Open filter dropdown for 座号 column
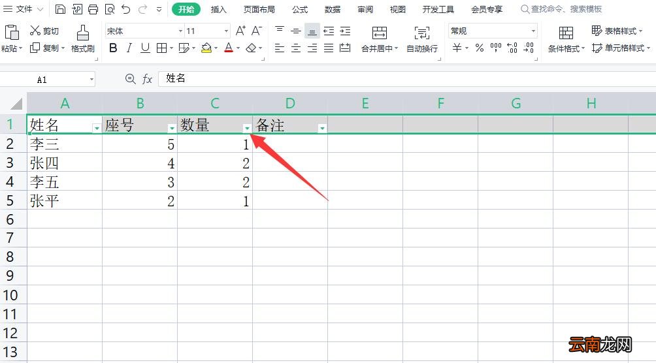Screen dimensions: 656x363 (x=172, y=128)
